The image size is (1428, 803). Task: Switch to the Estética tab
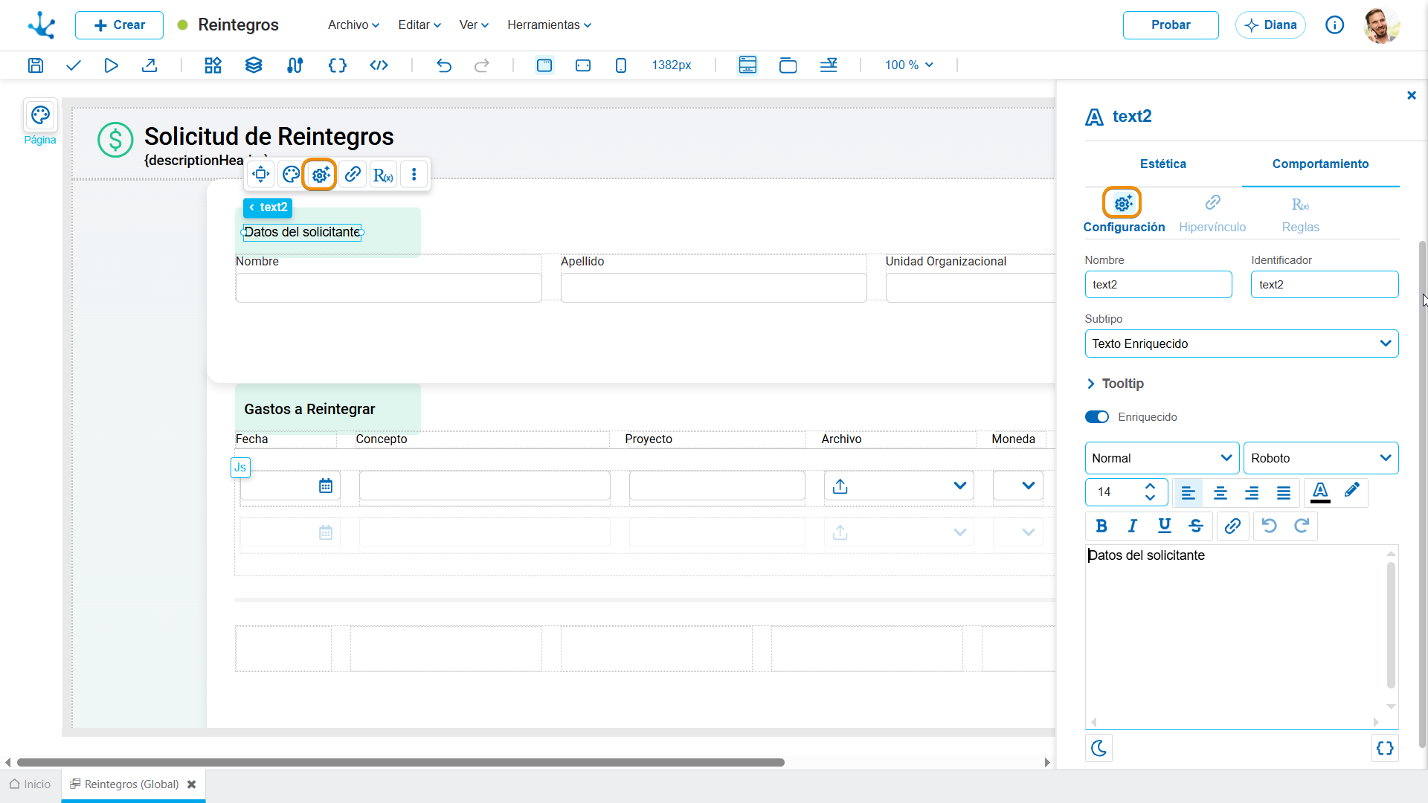[x=1163, y=164]
